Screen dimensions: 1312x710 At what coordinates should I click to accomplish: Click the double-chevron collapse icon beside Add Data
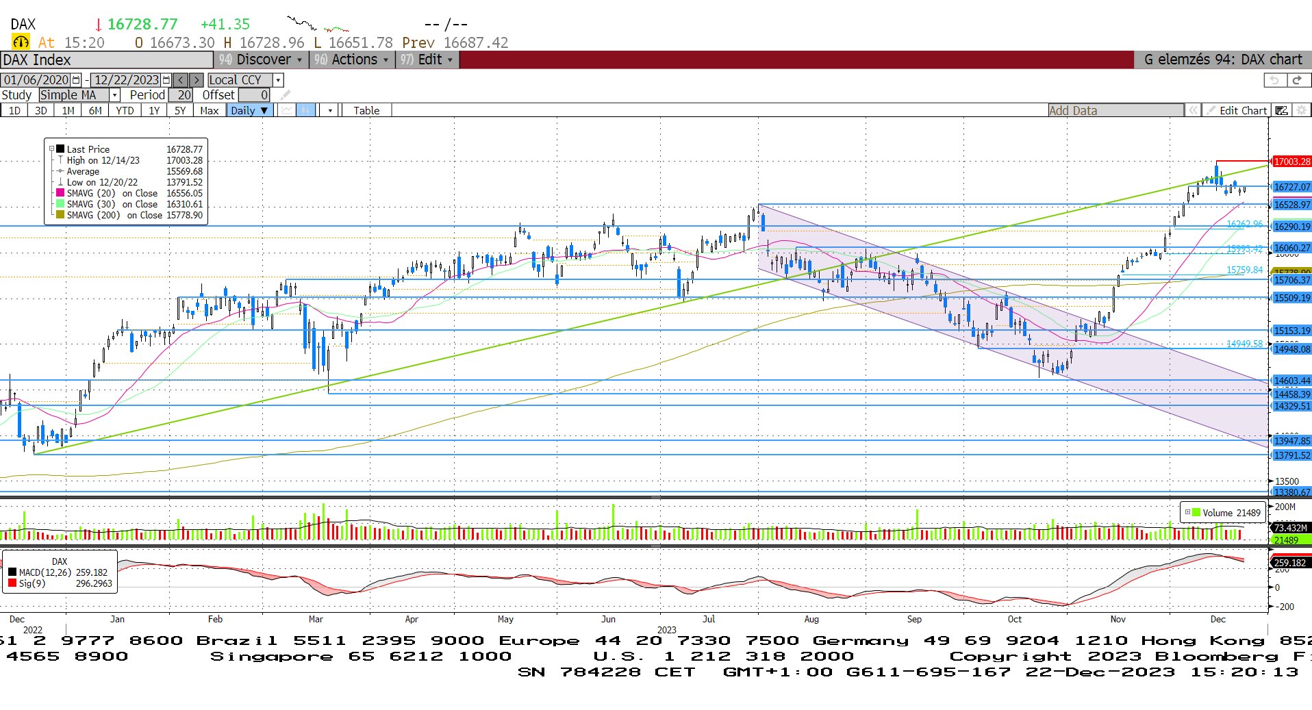(x=1194, y=110)
